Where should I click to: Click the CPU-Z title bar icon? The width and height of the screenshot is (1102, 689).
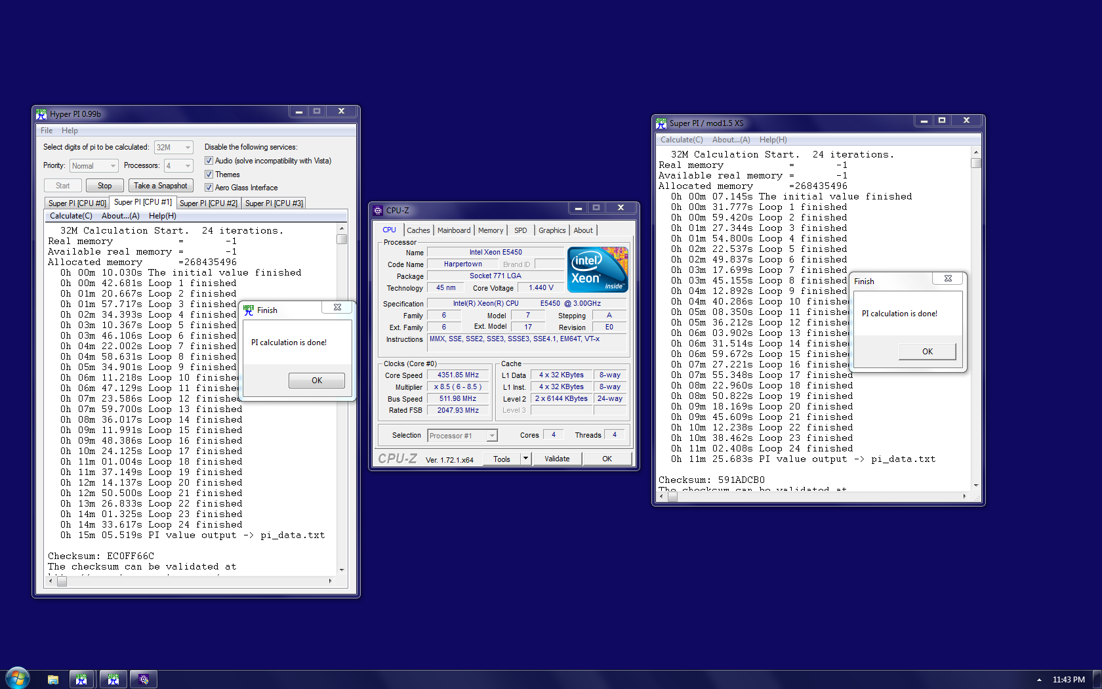(378, 211)
